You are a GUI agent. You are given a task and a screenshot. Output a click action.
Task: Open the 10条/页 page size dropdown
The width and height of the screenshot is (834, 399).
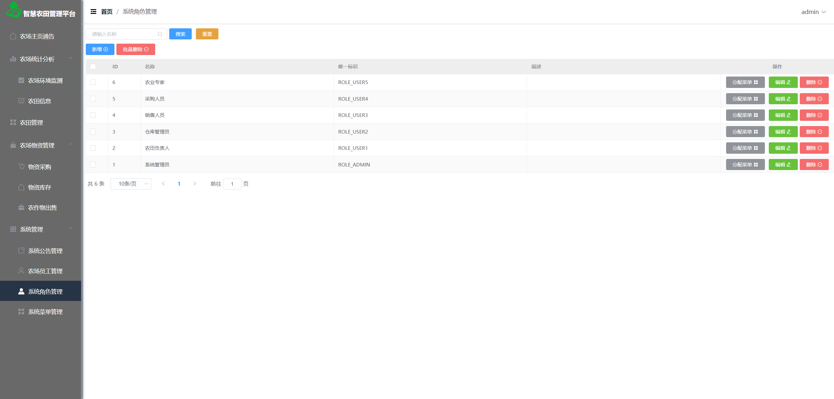[x=131, y=184]
